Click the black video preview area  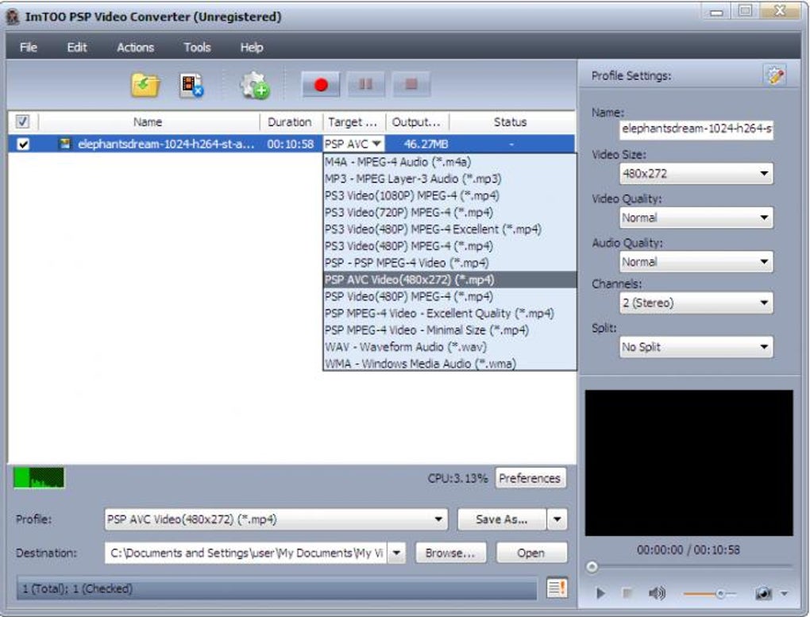click(x=688, y=462)
